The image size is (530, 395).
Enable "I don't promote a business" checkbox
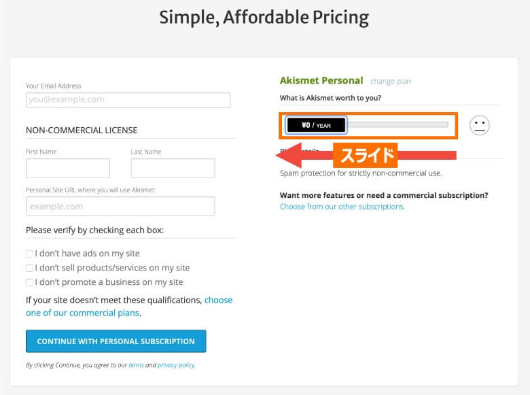click(x=29, y=282)
